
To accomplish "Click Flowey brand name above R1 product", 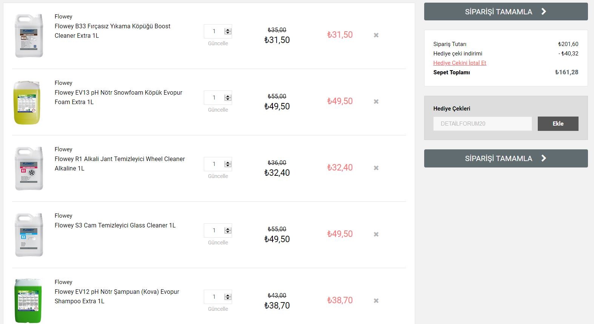I will tap(63, 149).
